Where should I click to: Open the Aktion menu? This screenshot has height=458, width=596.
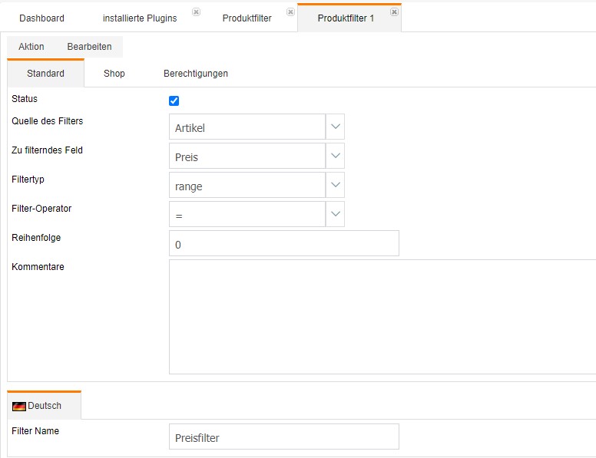click(x=31, y=47)
